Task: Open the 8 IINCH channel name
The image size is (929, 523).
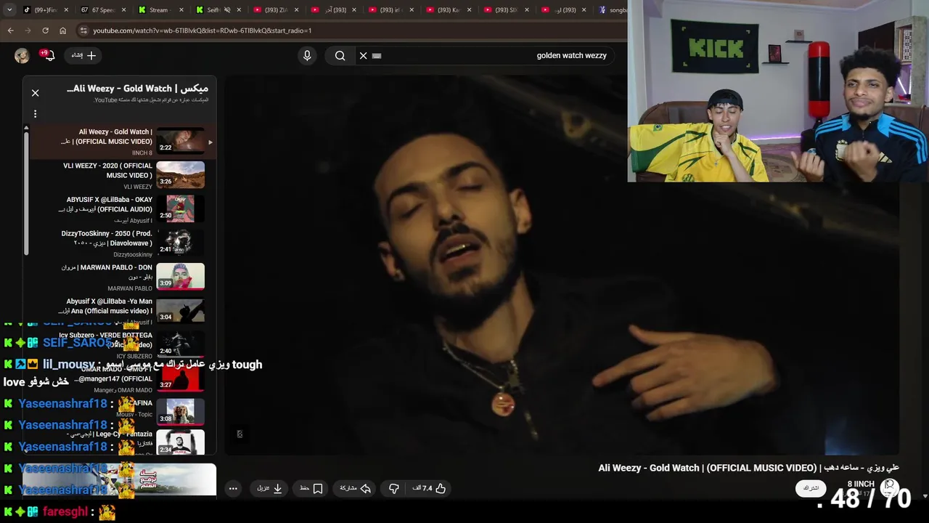Action: (861, 484)
